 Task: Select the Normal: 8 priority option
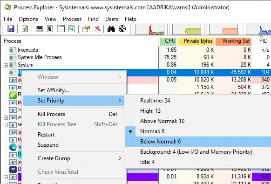coord(198,131)
